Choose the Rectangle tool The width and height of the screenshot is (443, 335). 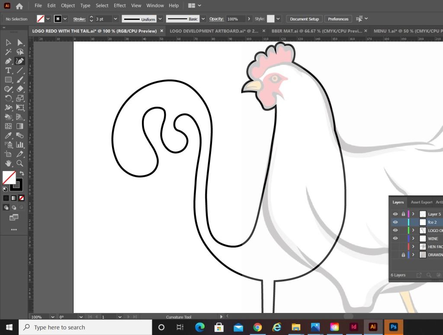click(8, 80)
